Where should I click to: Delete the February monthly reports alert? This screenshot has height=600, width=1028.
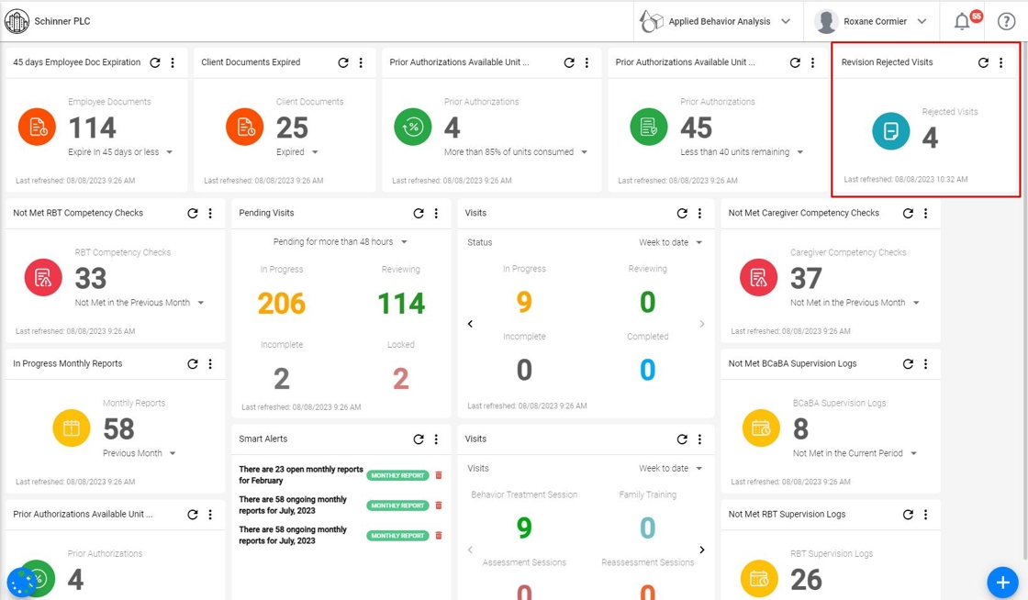pos(439,475)
